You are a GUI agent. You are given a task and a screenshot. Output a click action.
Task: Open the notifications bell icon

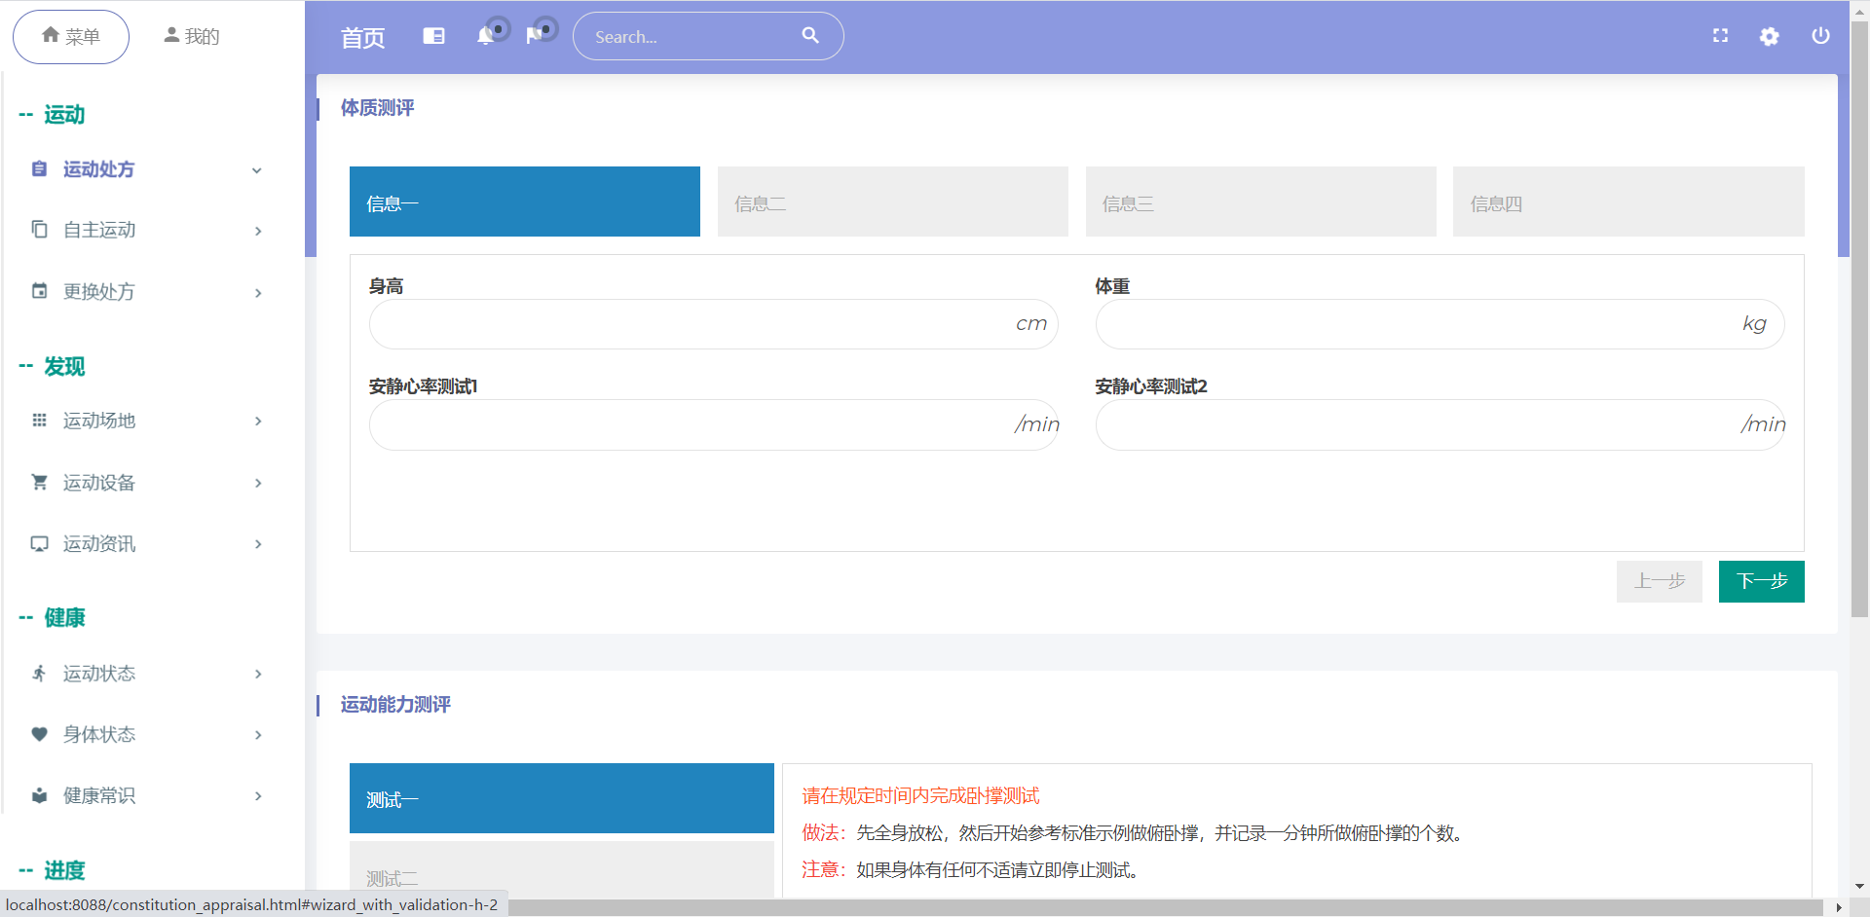[x=485, y=36]
